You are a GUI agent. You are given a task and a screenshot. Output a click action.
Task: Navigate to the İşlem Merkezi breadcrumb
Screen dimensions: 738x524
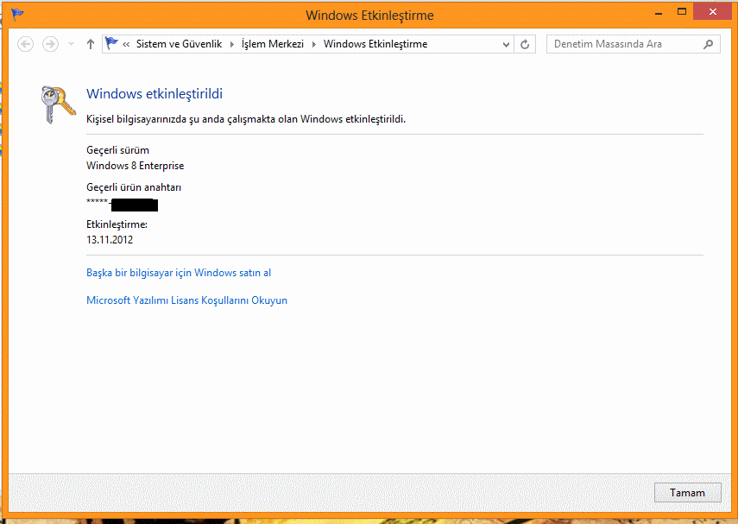tap(273, 44)
